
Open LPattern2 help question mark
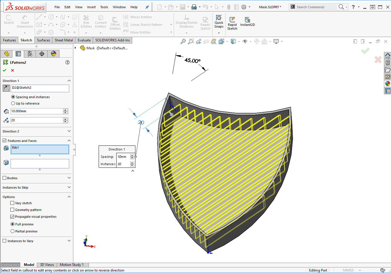tap(67, 62)
